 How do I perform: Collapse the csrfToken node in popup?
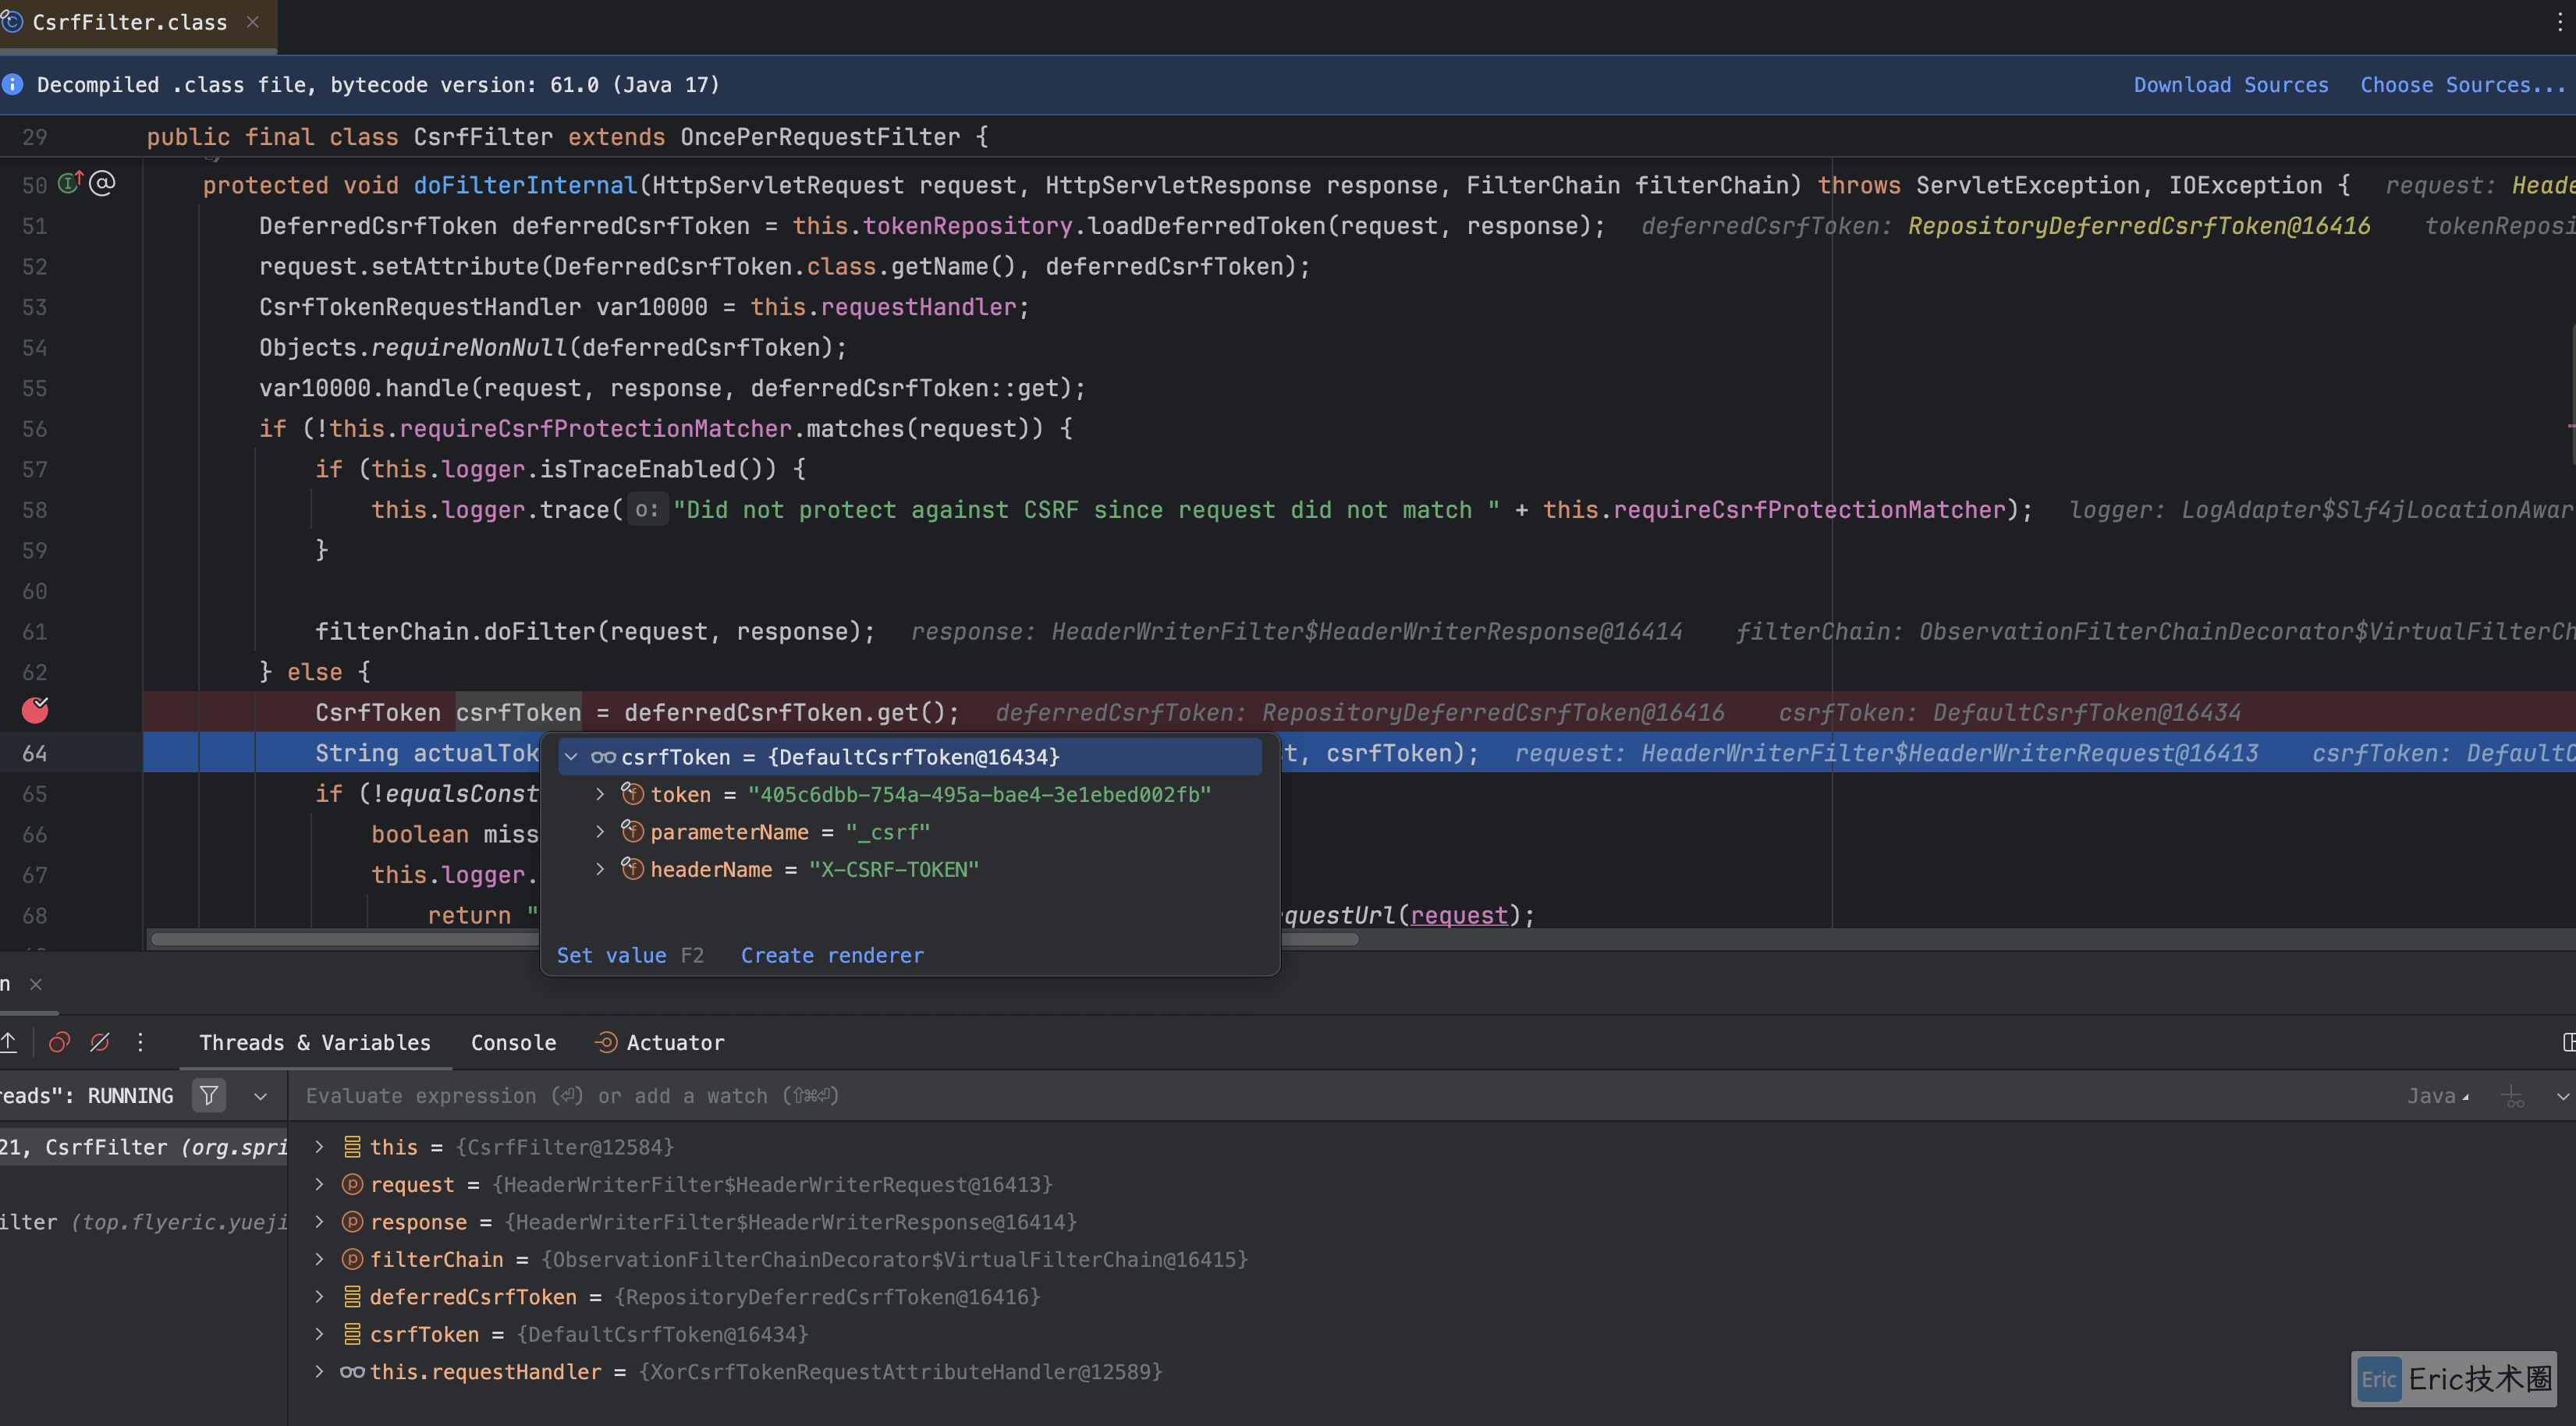(x=572, y=757)
